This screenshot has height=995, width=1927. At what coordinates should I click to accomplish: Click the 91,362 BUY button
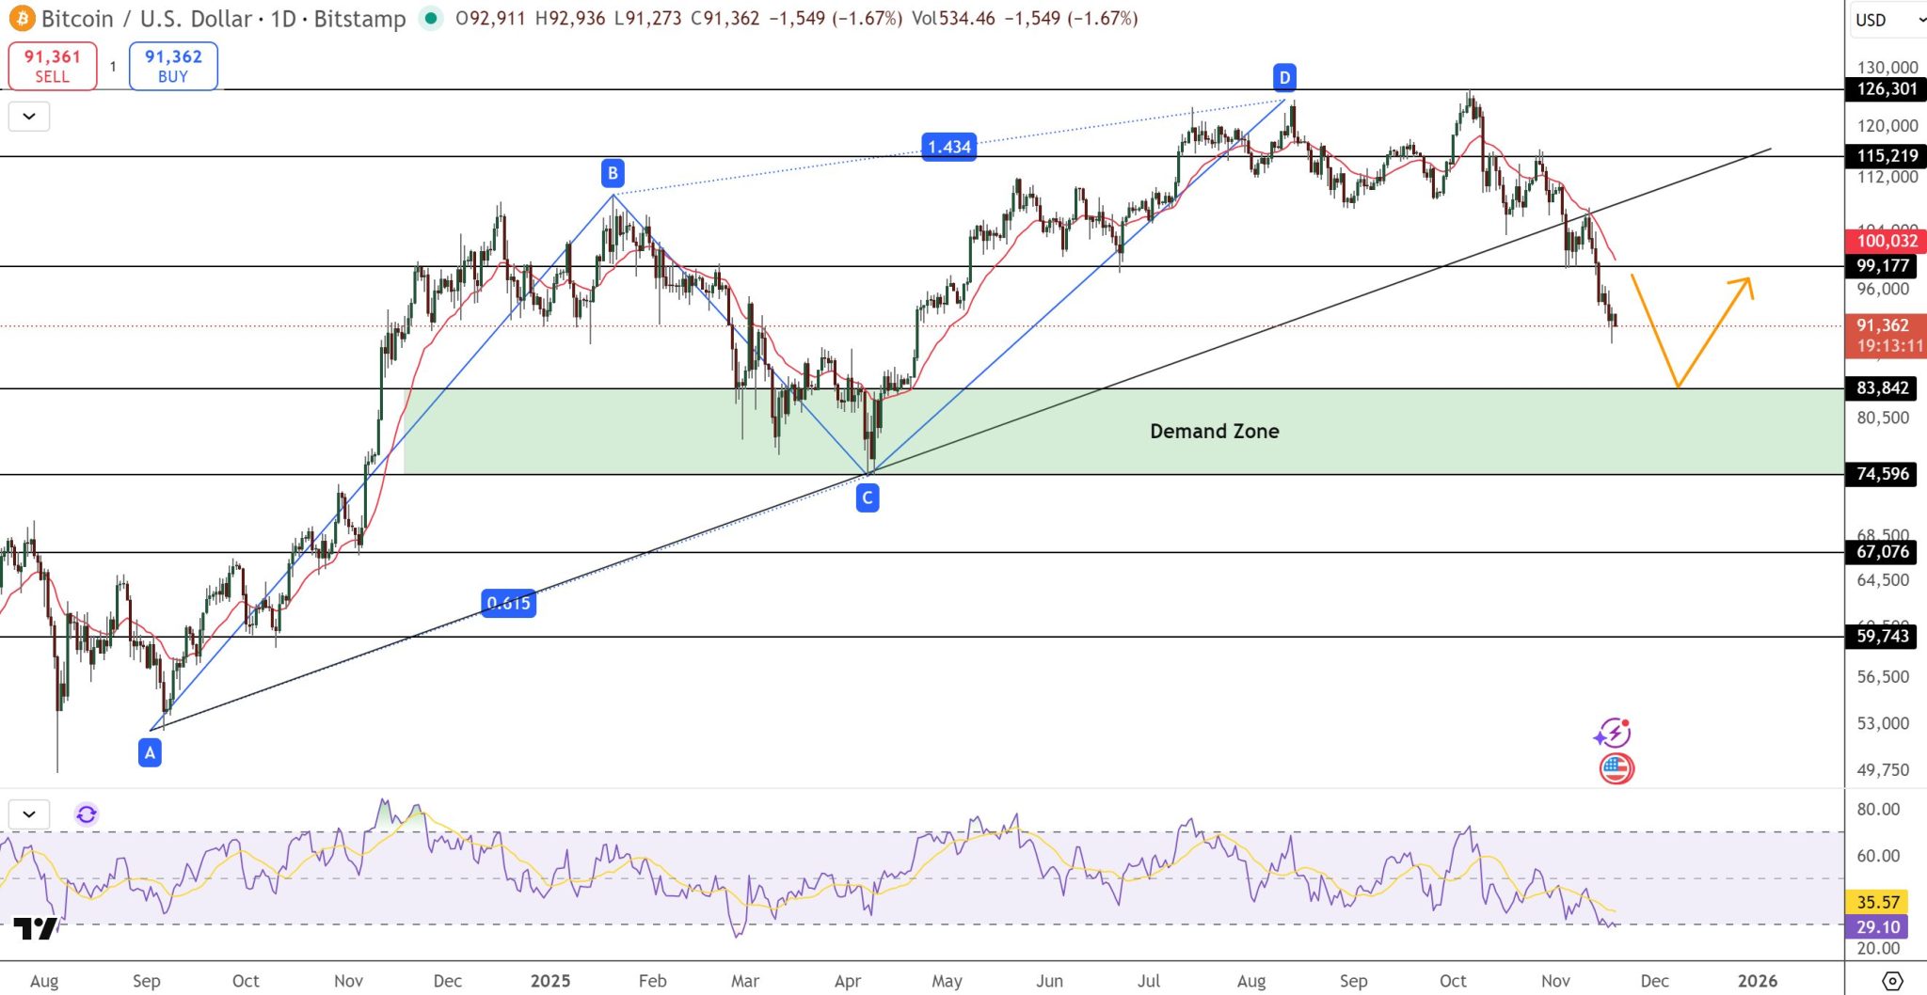(x=173, y=66)
